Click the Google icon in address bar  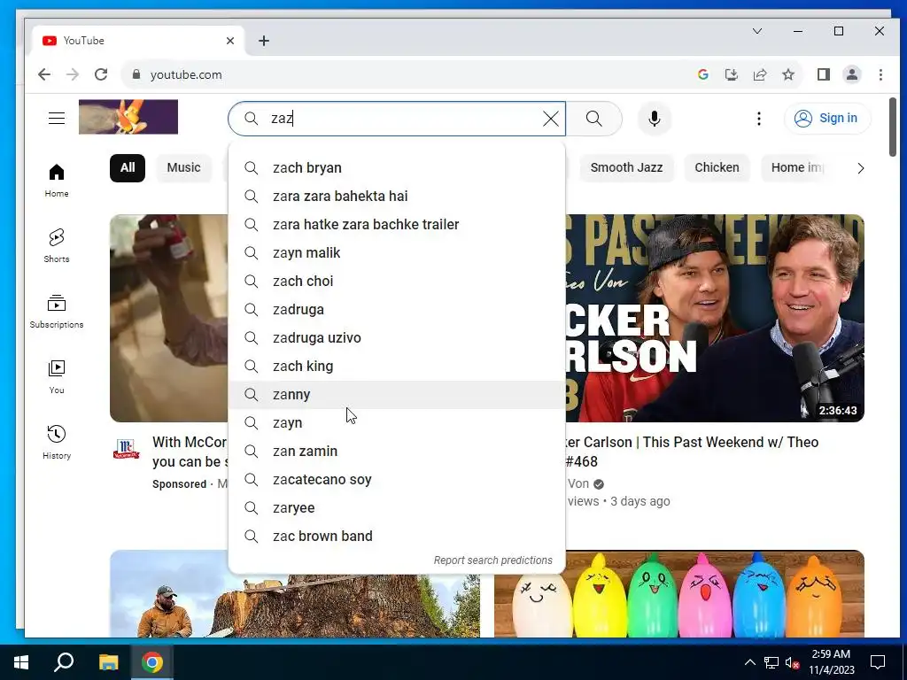tap(702, 74)
